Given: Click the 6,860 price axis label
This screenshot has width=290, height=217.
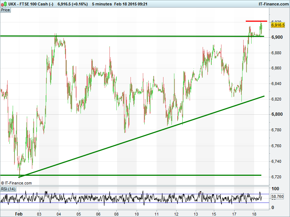Looking at the screenshot, I should click(277, 68).
